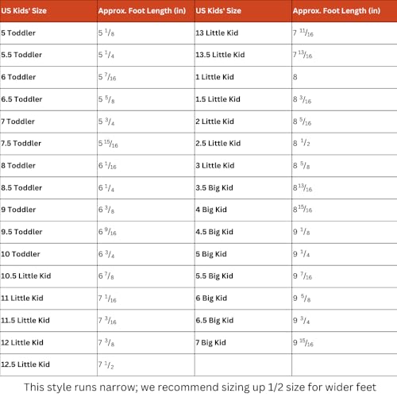Click the 7.5 Toddler foot length 5 15/16

click(x=108, y=144)
